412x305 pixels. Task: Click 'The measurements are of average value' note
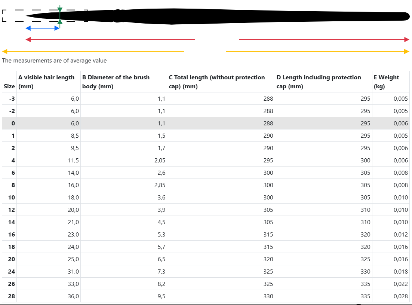54,61
